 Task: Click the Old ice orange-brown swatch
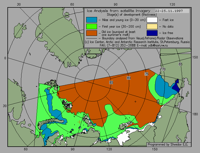92,33
